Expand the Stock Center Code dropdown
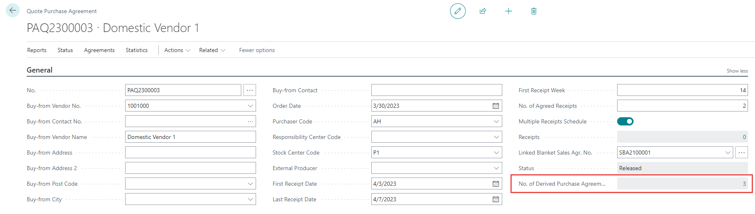755x214 pixels. (496, 153)
